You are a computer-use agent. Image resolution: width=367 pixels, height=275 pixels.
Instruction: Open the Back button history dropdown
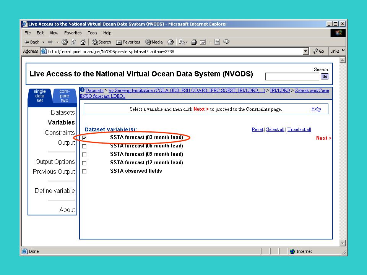[43, 42]
